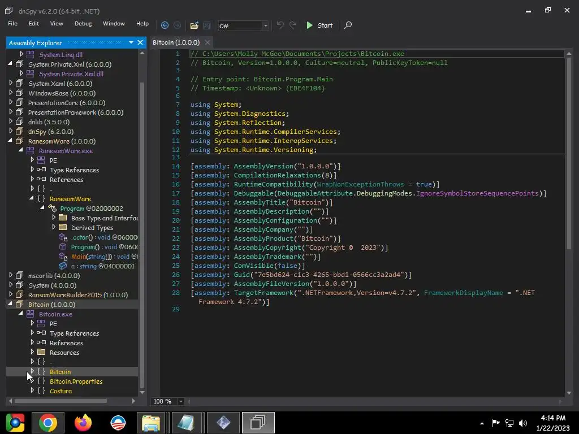Click the Redo toolbar icon
Screen dimensions: 579x434
pos(293,25)
